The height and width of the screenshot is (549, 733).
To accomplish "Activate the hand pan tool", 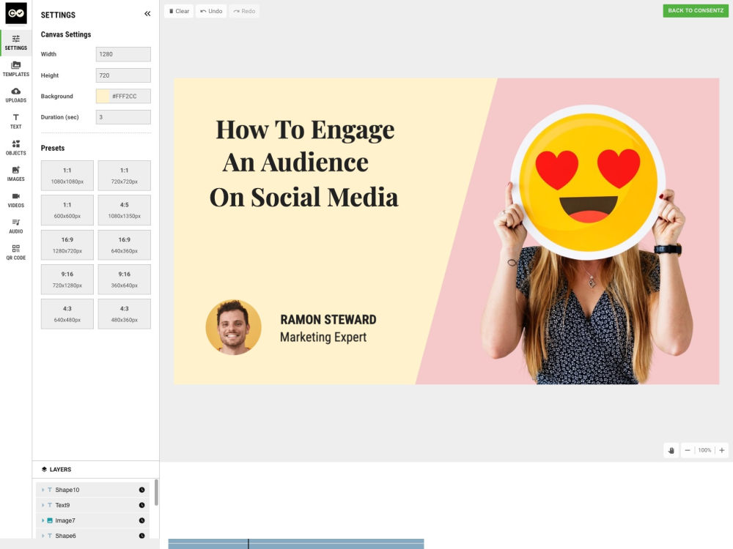I will [x=671, y=450].
